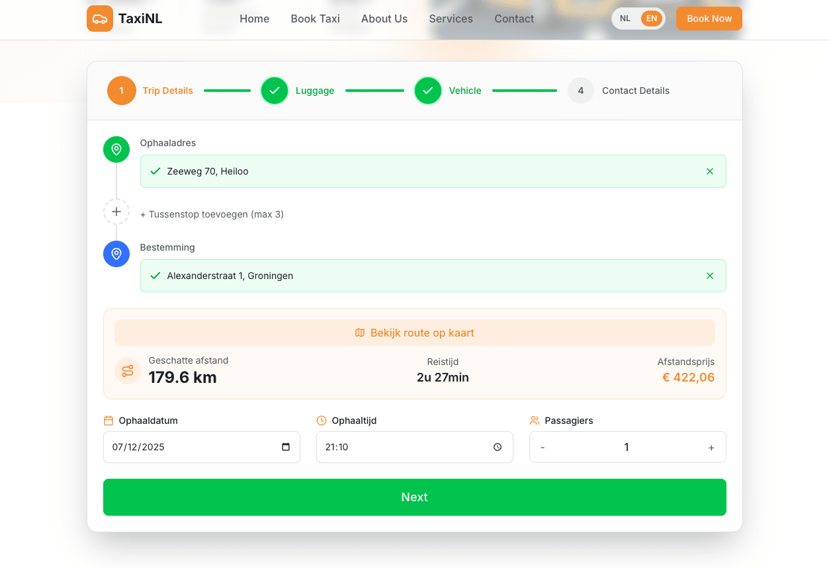Increase passengers using the plus stepper
Image resolution: width=829 pixels, height=568 pixels.
711,447
